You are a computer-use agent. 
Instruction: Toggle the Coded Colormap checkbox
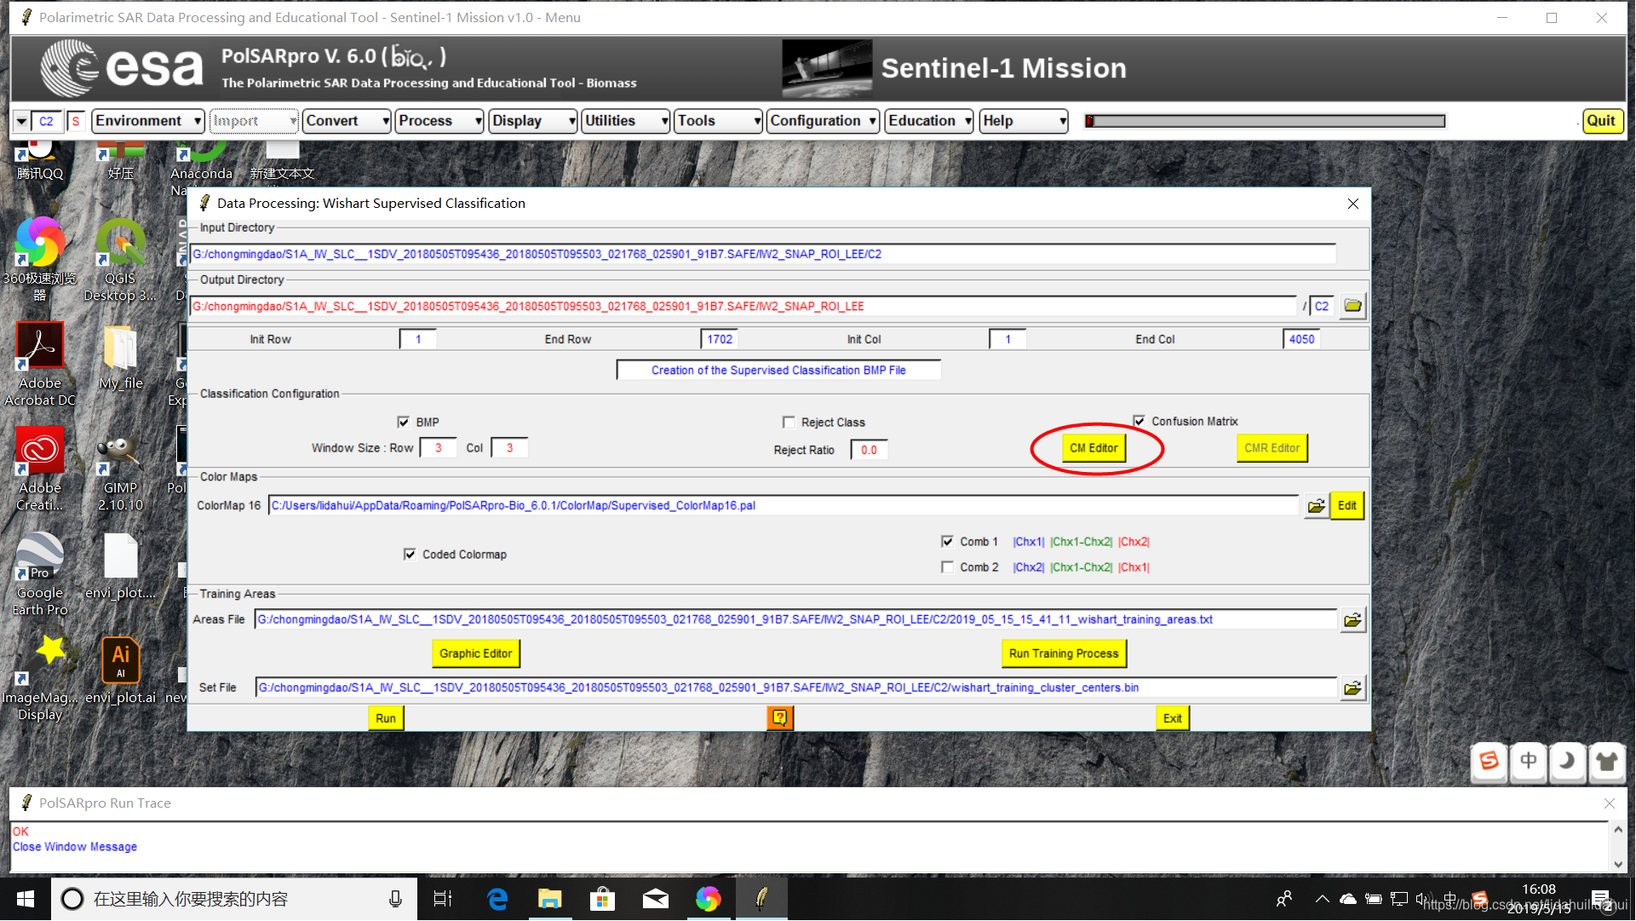410,555
